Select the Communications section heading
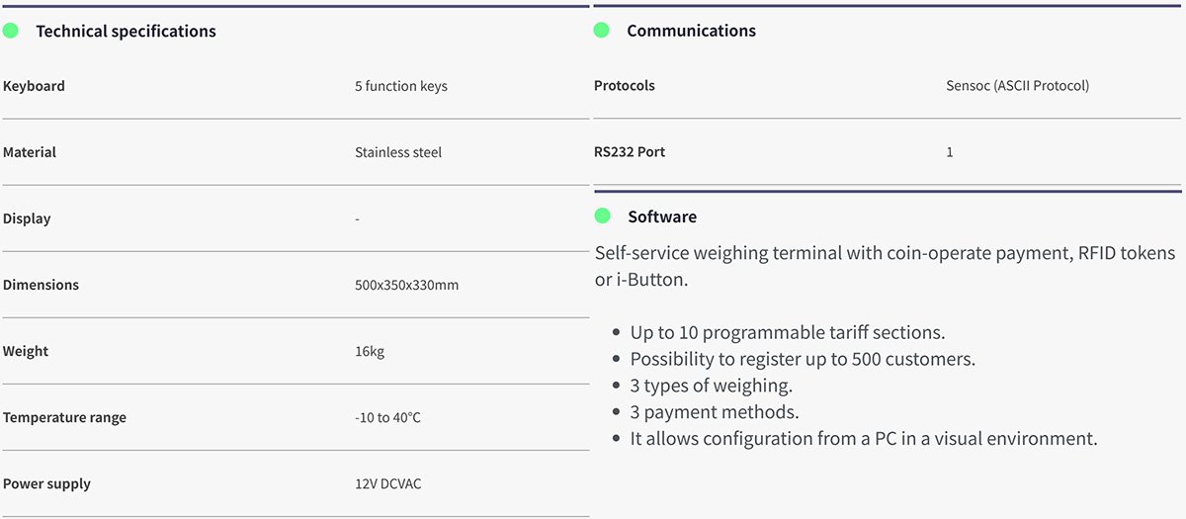This screenshot has width=1186, height=519. [x=691, y=31]
